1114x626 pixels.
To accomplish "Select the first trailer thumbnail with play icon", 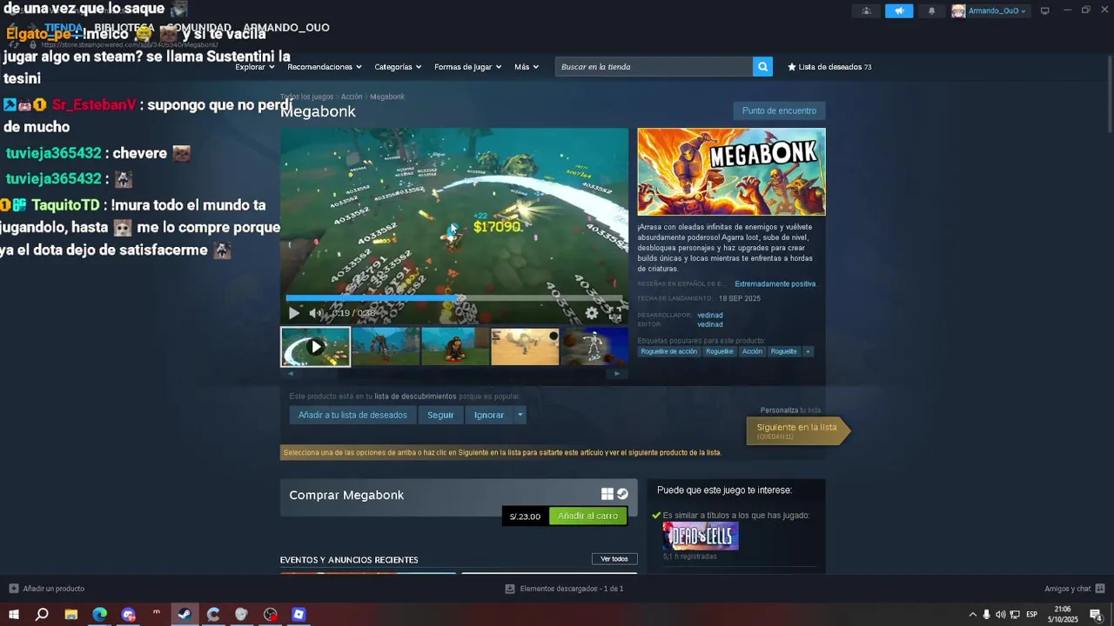I will tap(315, 346).
